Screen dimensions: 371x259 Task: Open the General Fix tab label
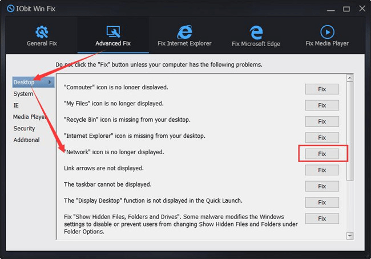pos(42,43)
